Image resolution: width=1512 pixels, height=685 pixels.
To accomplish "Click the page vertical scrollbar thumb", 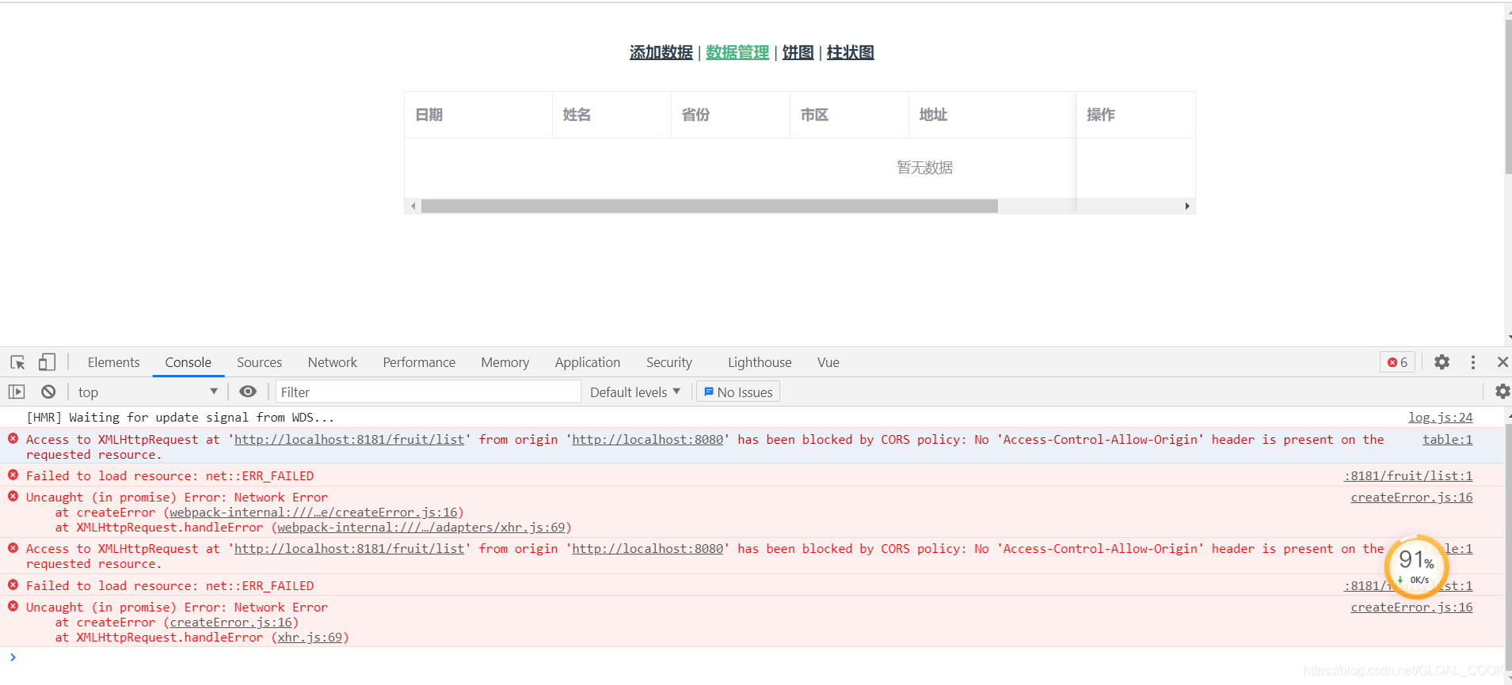I will pyautogui.click(x=1508, y=97).
